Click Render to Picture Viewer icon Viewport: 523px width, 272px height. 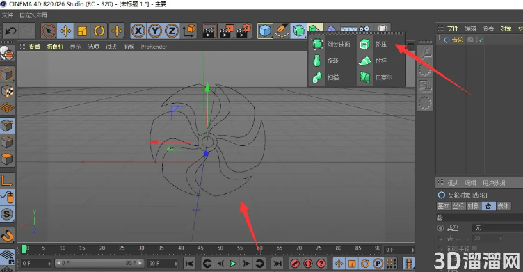[227, 31]
